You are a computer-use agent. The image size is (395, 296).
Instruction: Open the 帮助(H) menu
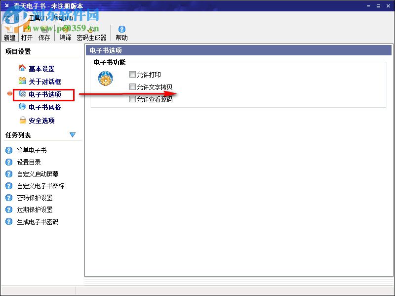tap(63, 18)
